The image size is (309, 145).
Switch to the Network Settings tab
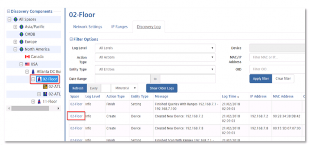coord(88,27)
